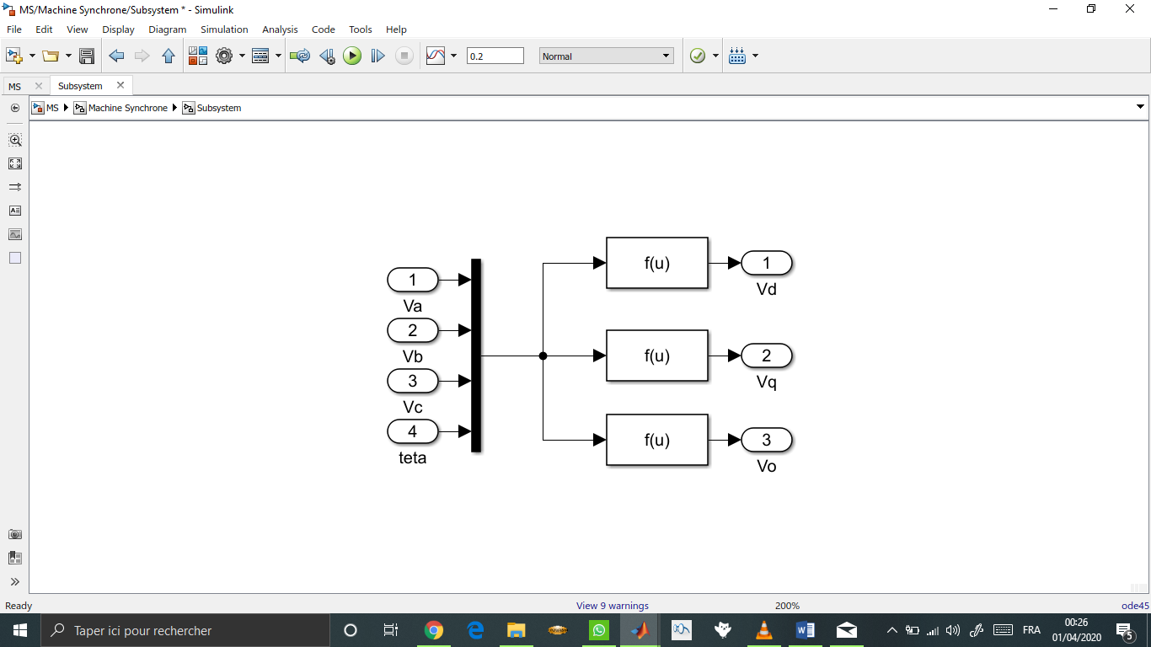
Task: Click the Stop simulation button
Action: 404,56
